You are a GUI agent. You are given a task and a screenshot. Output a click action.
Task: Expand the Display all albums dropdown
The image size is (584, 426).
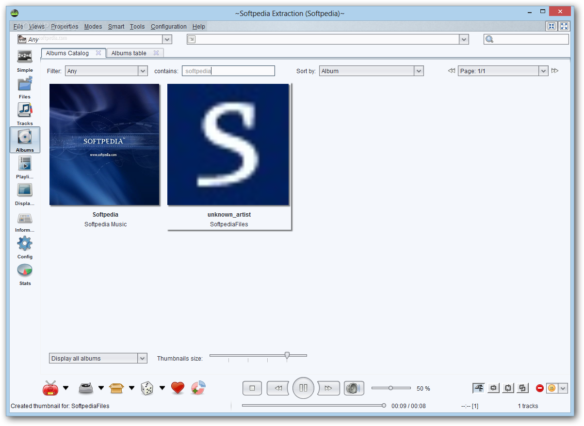[x=98, y=358]
